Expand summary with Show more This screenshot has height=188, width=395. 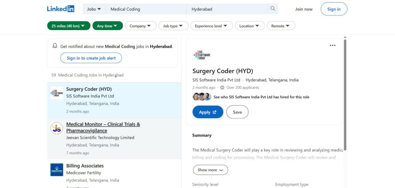pyautogui.click(x=210, y=170)
